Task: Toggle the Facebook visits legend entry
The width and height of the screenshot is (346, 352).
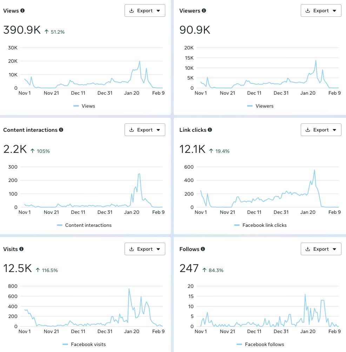Action: 84,344
